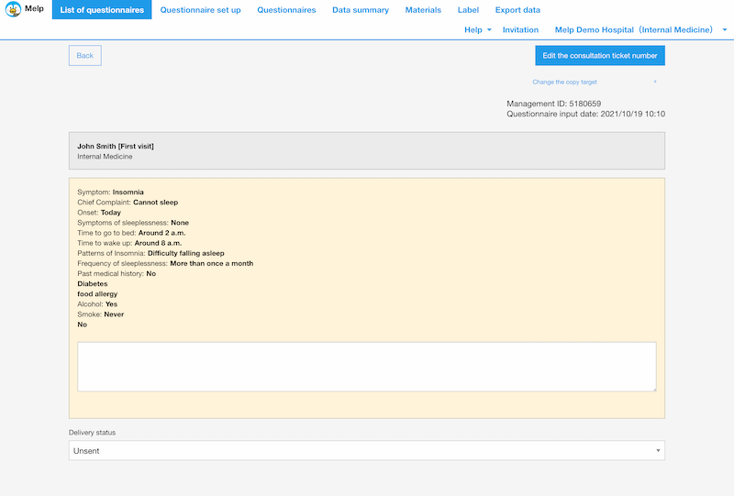This screenshot has width=734, height=496.
Task: Open the Label tab
Action: pyautogui.click(x=468, y=10)
